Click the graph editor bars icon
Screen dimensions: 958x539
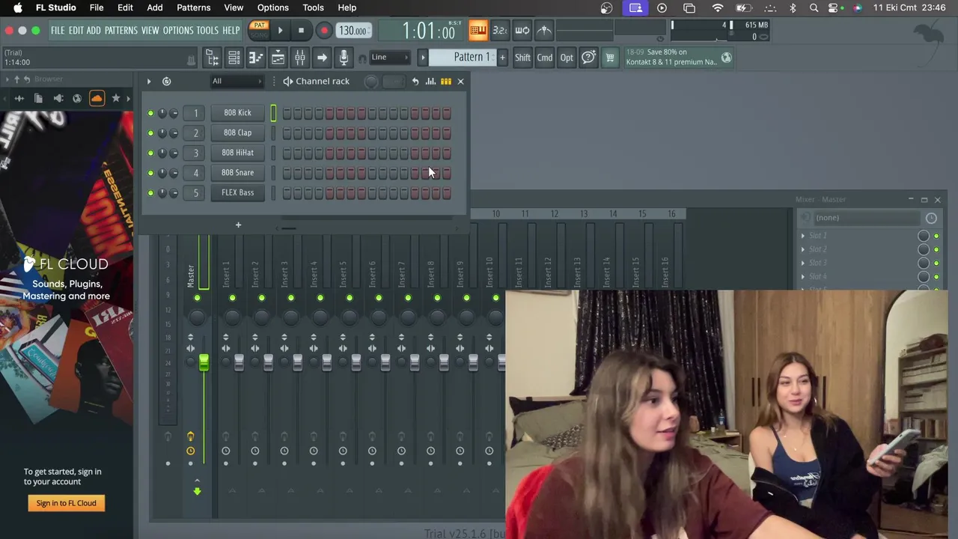point(430,81)
